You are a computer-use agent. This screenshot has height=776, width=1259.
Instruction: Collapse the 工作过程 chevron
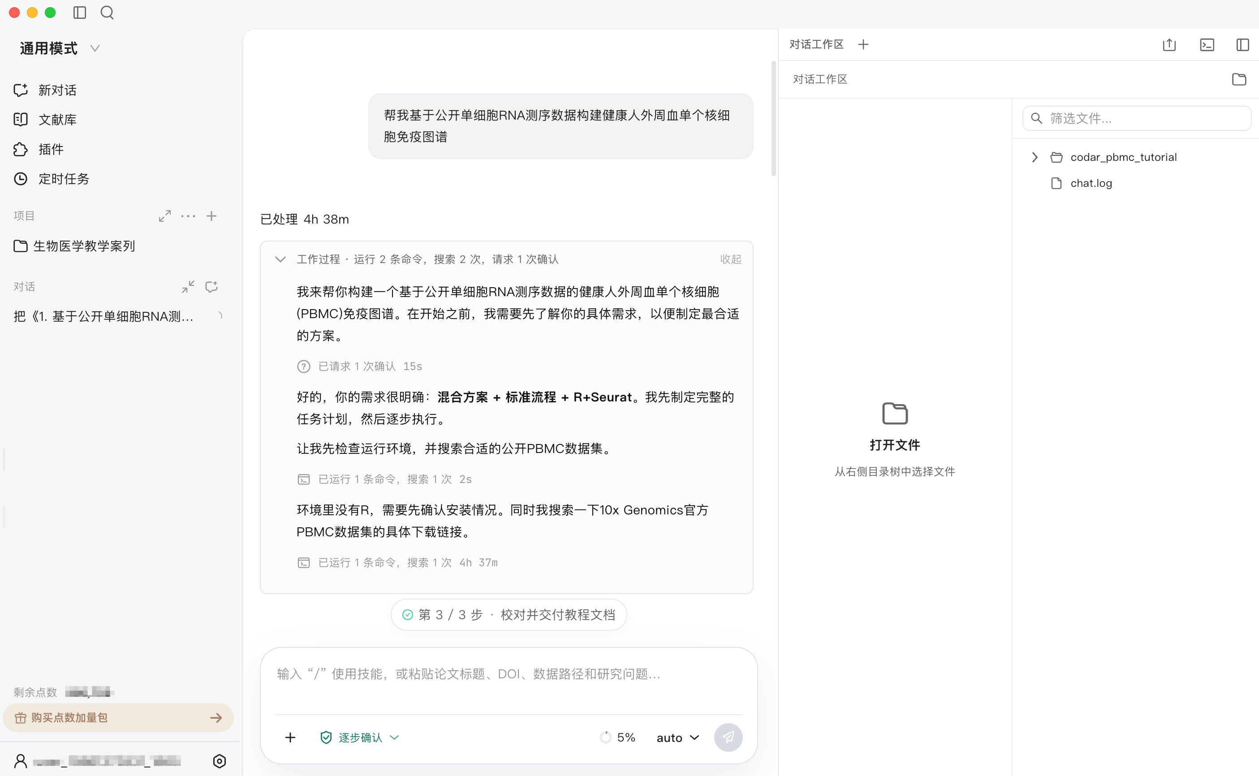point(280,259)
